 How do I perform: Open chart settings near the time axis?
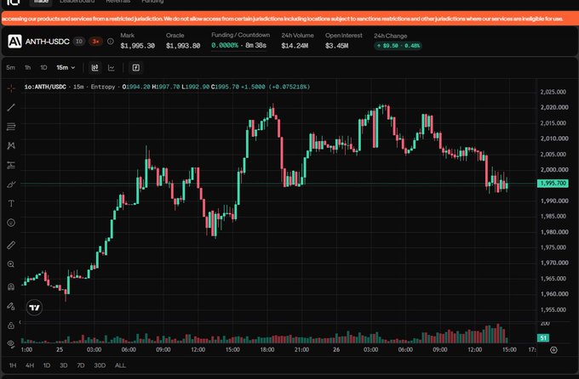(x=553, y=350)
